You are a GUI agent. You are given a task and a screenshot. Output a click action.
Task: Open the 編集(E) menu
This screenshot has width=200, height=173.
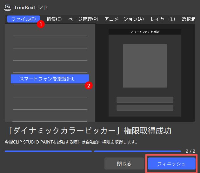click(54, 19)
